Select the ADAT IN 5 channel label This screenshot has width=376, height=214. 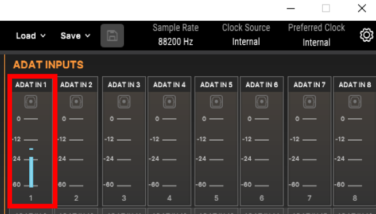coord(216,84)
